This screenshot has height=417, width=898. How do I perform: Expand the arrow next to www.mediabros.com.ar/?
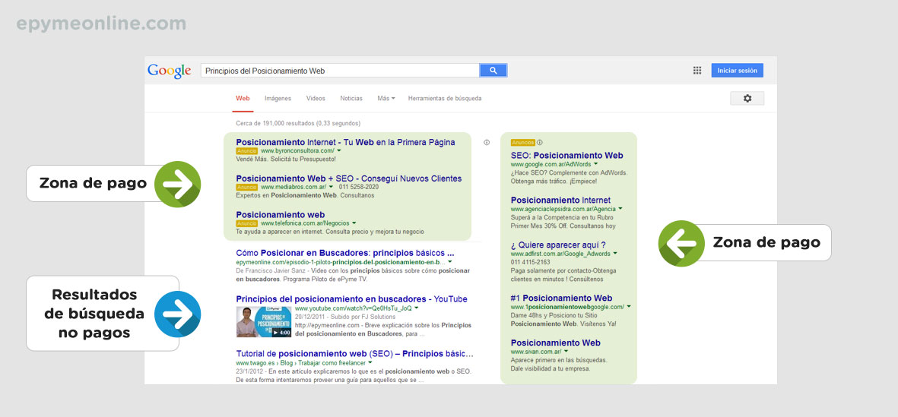tap(331, 187)
